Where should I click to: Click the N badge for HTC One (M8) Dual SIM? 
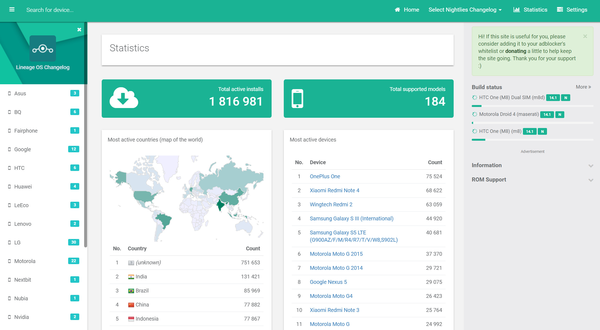tap(565, 98)
